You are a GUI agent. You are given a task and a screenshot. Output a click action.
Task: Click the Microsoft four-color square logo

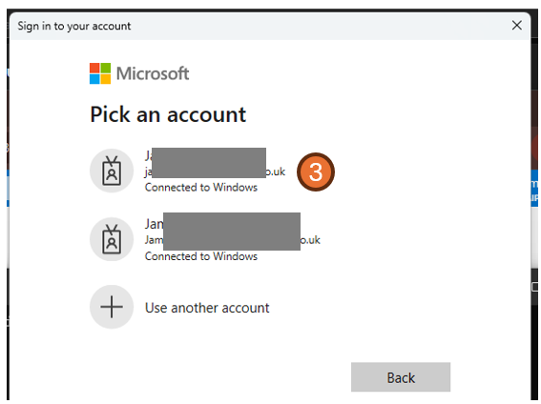(x=100, y=73)
